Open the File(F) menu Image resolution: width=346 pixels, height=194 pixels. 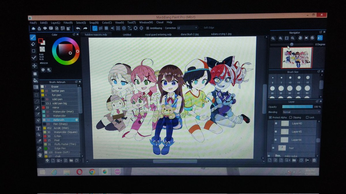pos(33,23)
